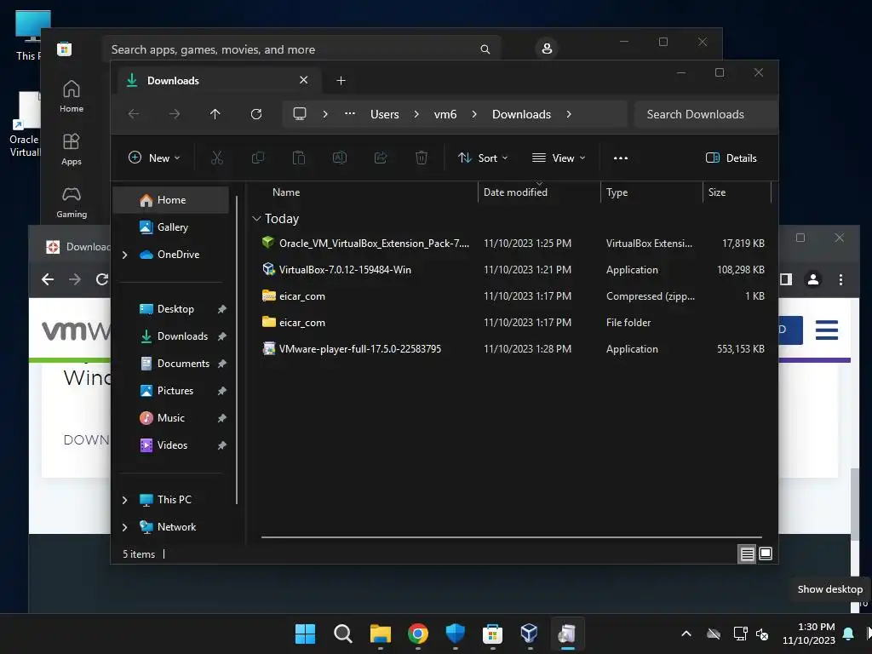This screenshot has width=872, height=654.
Task: Toggle Chrome side panel icon
Action: pyautogui.click(x=786, y=279)
